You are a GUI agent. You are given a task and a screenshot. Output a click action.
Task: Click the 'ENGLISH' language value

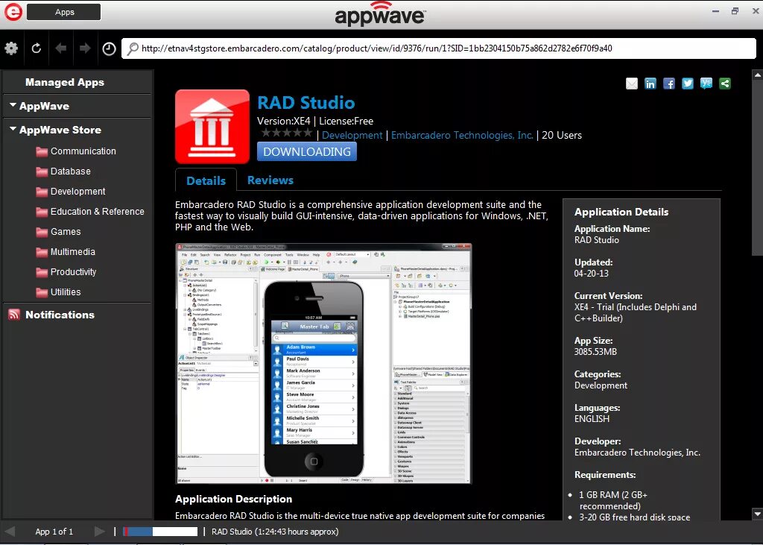(592, 419)
